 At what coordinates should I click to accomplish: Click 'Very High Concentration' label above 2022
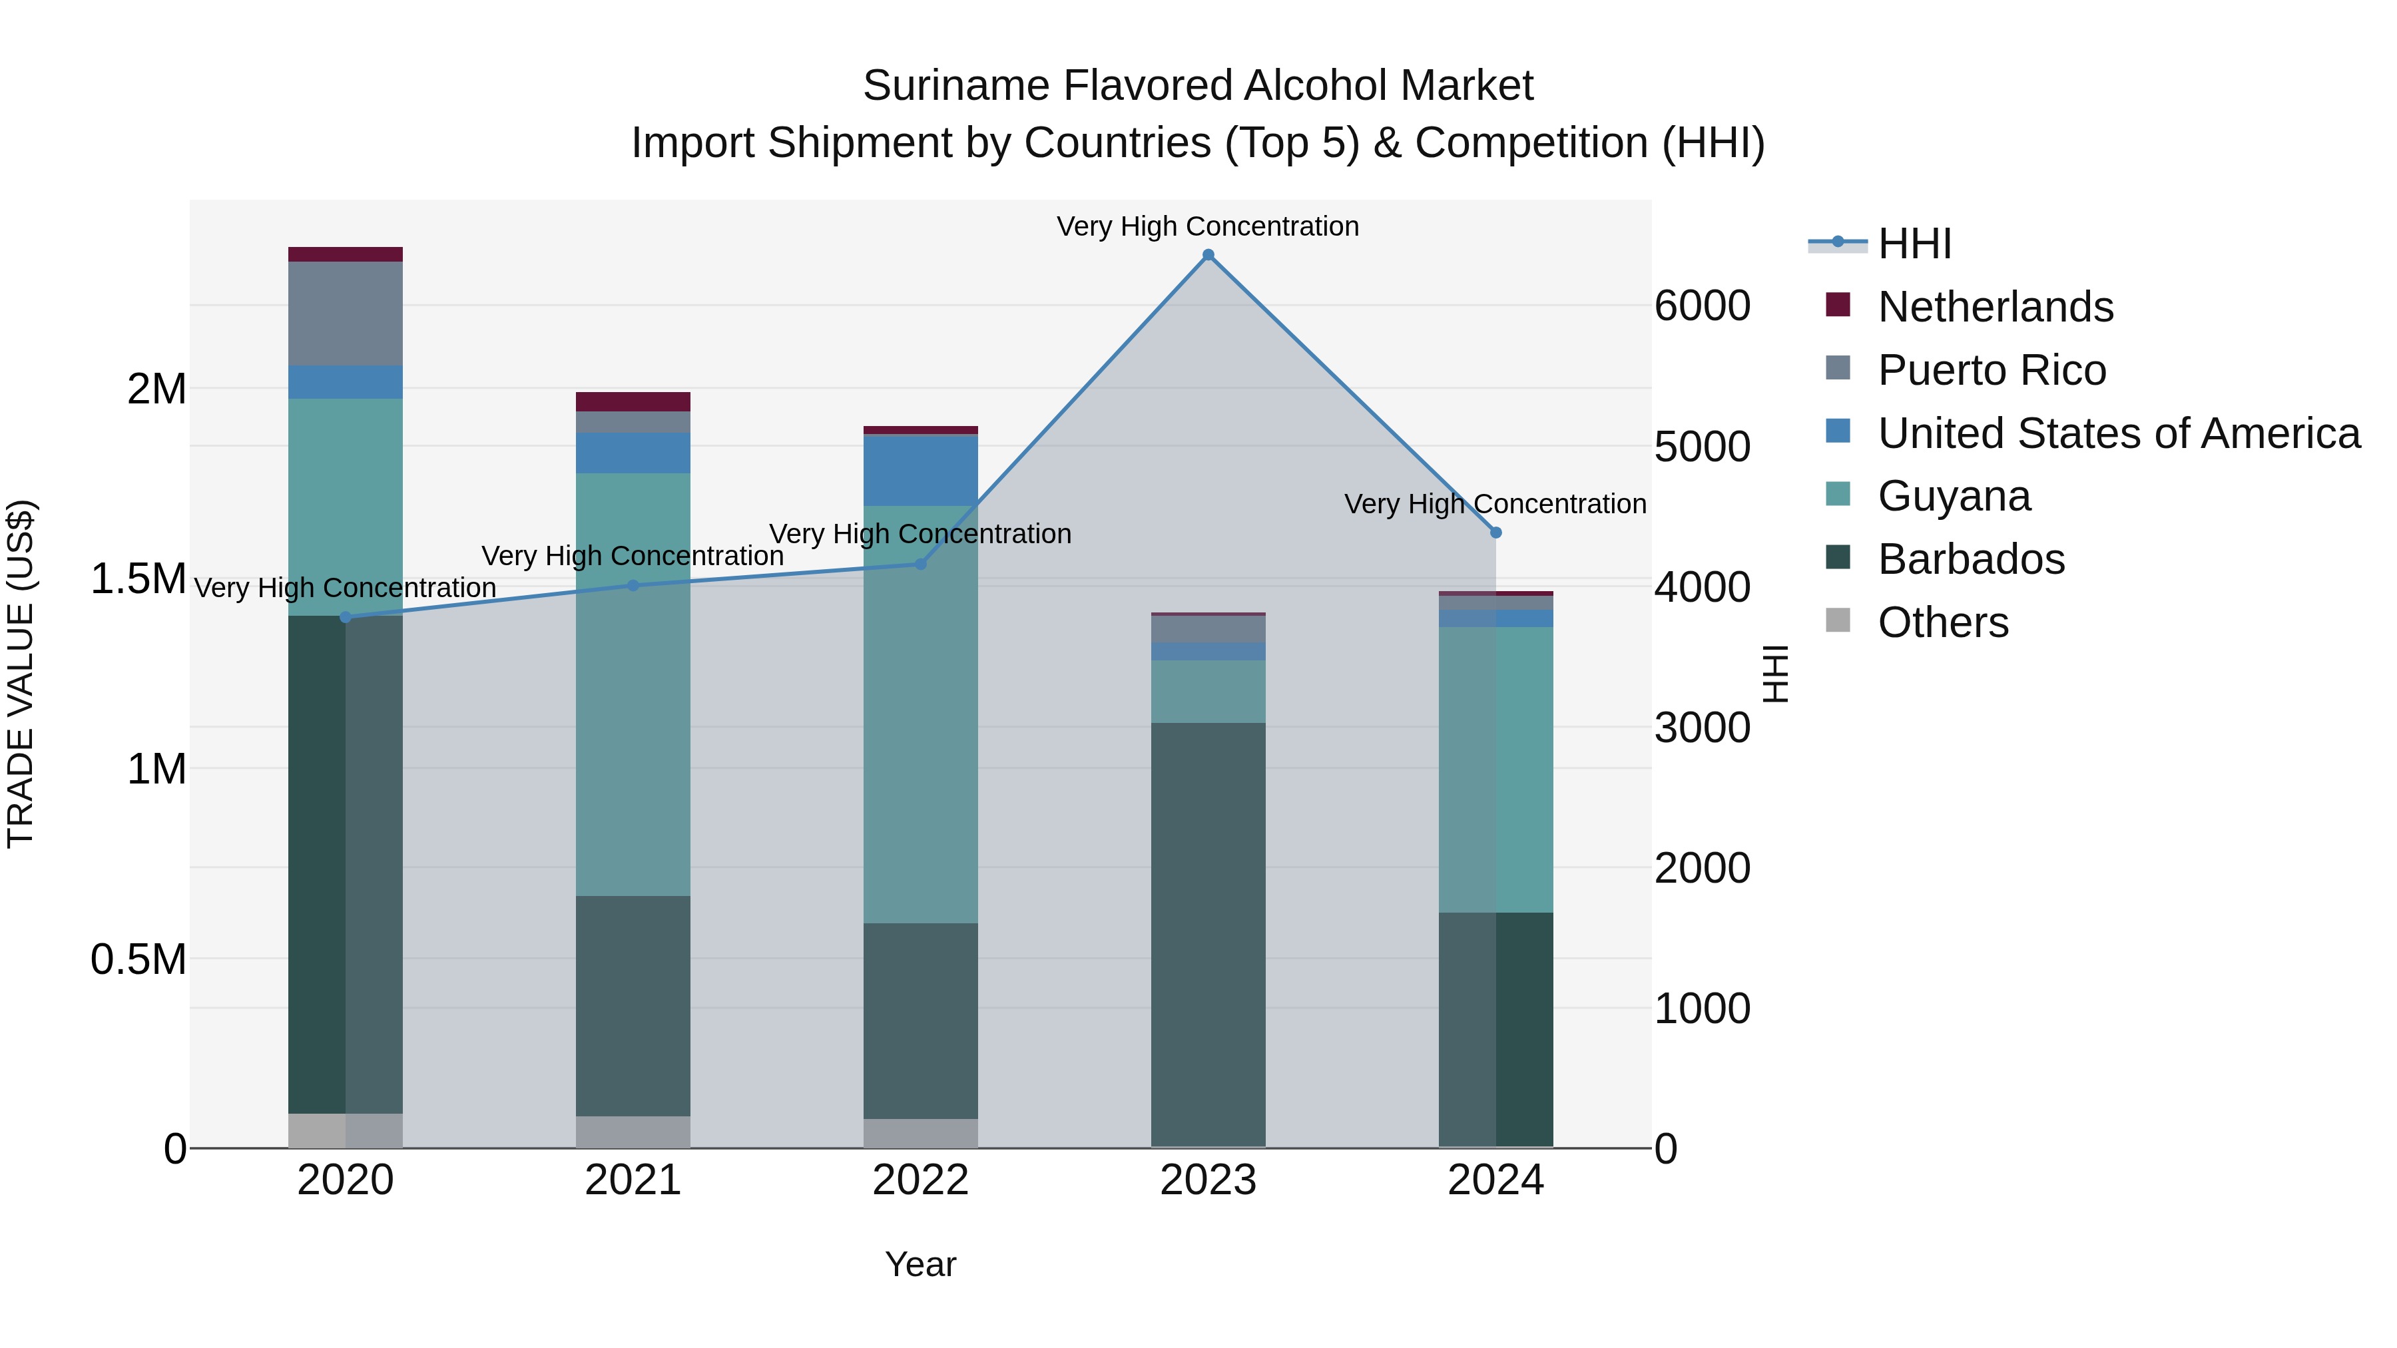click(x=920, y=534)
